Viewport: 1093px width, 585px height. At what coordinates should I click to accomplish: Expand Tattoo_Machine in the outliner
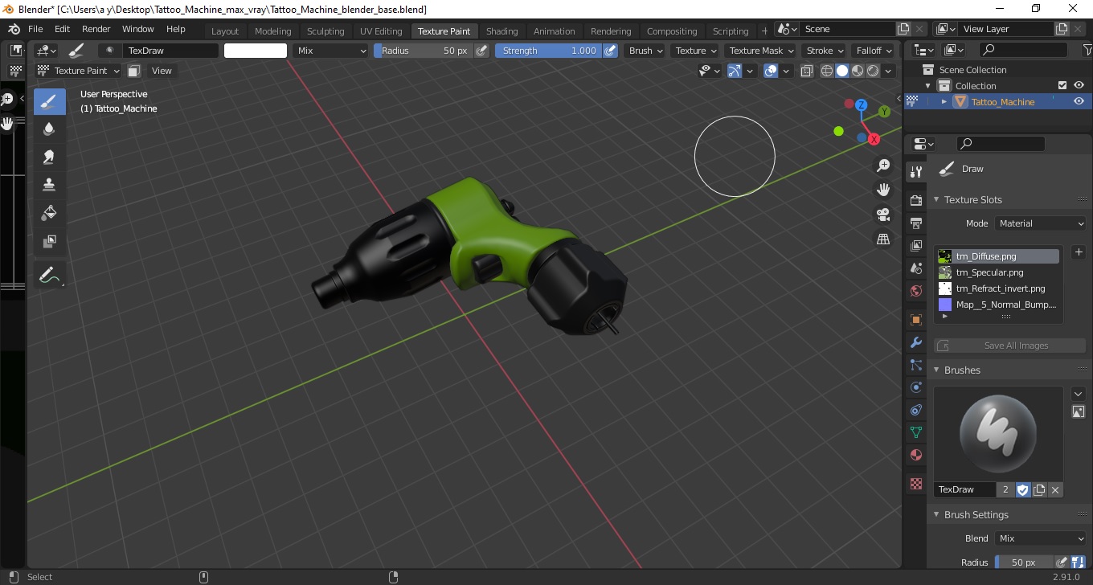(x=944, y=102)
